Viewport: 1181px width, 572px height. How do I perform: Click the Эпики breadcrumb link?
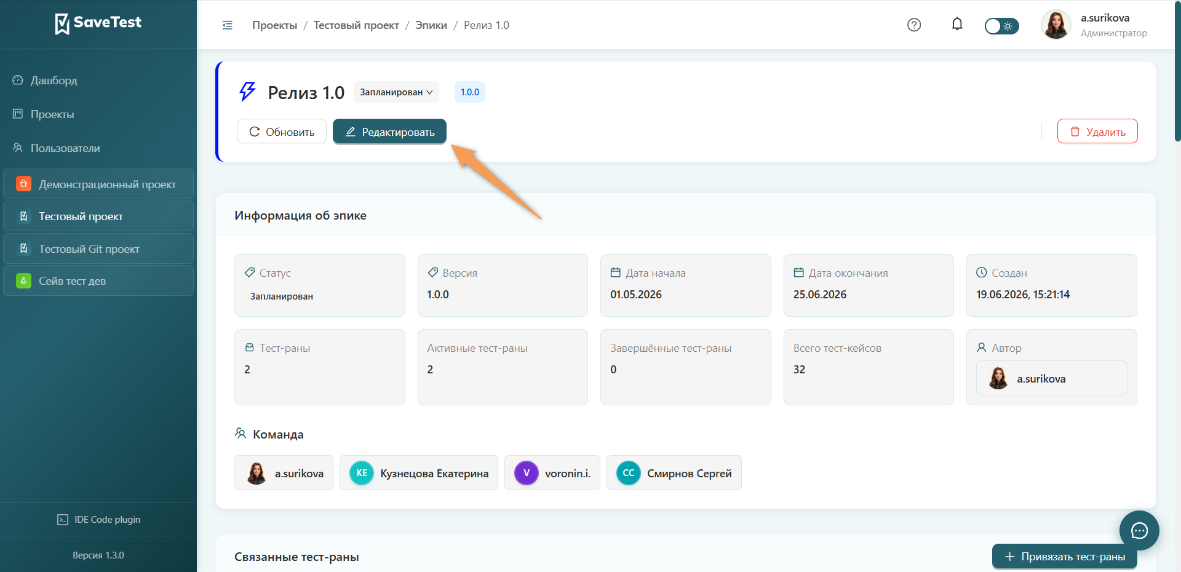431,25
